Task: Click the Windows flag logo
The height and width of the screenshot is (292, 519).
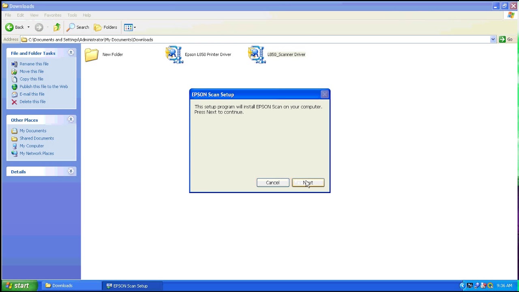Action: coord(511,15)
